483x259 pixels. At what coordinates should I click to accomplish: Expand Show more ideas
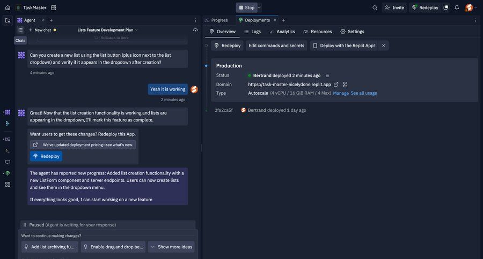(x=171, y=247)
